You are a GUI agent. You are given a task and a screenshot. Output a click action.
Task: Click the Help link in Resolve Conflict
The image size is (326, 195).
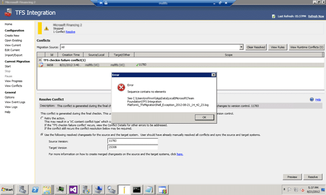pyautogui.click(x=318, y=100)
